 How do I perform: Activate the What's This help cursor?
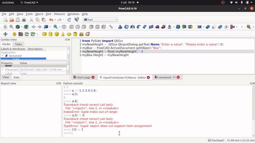click(76, 20)
